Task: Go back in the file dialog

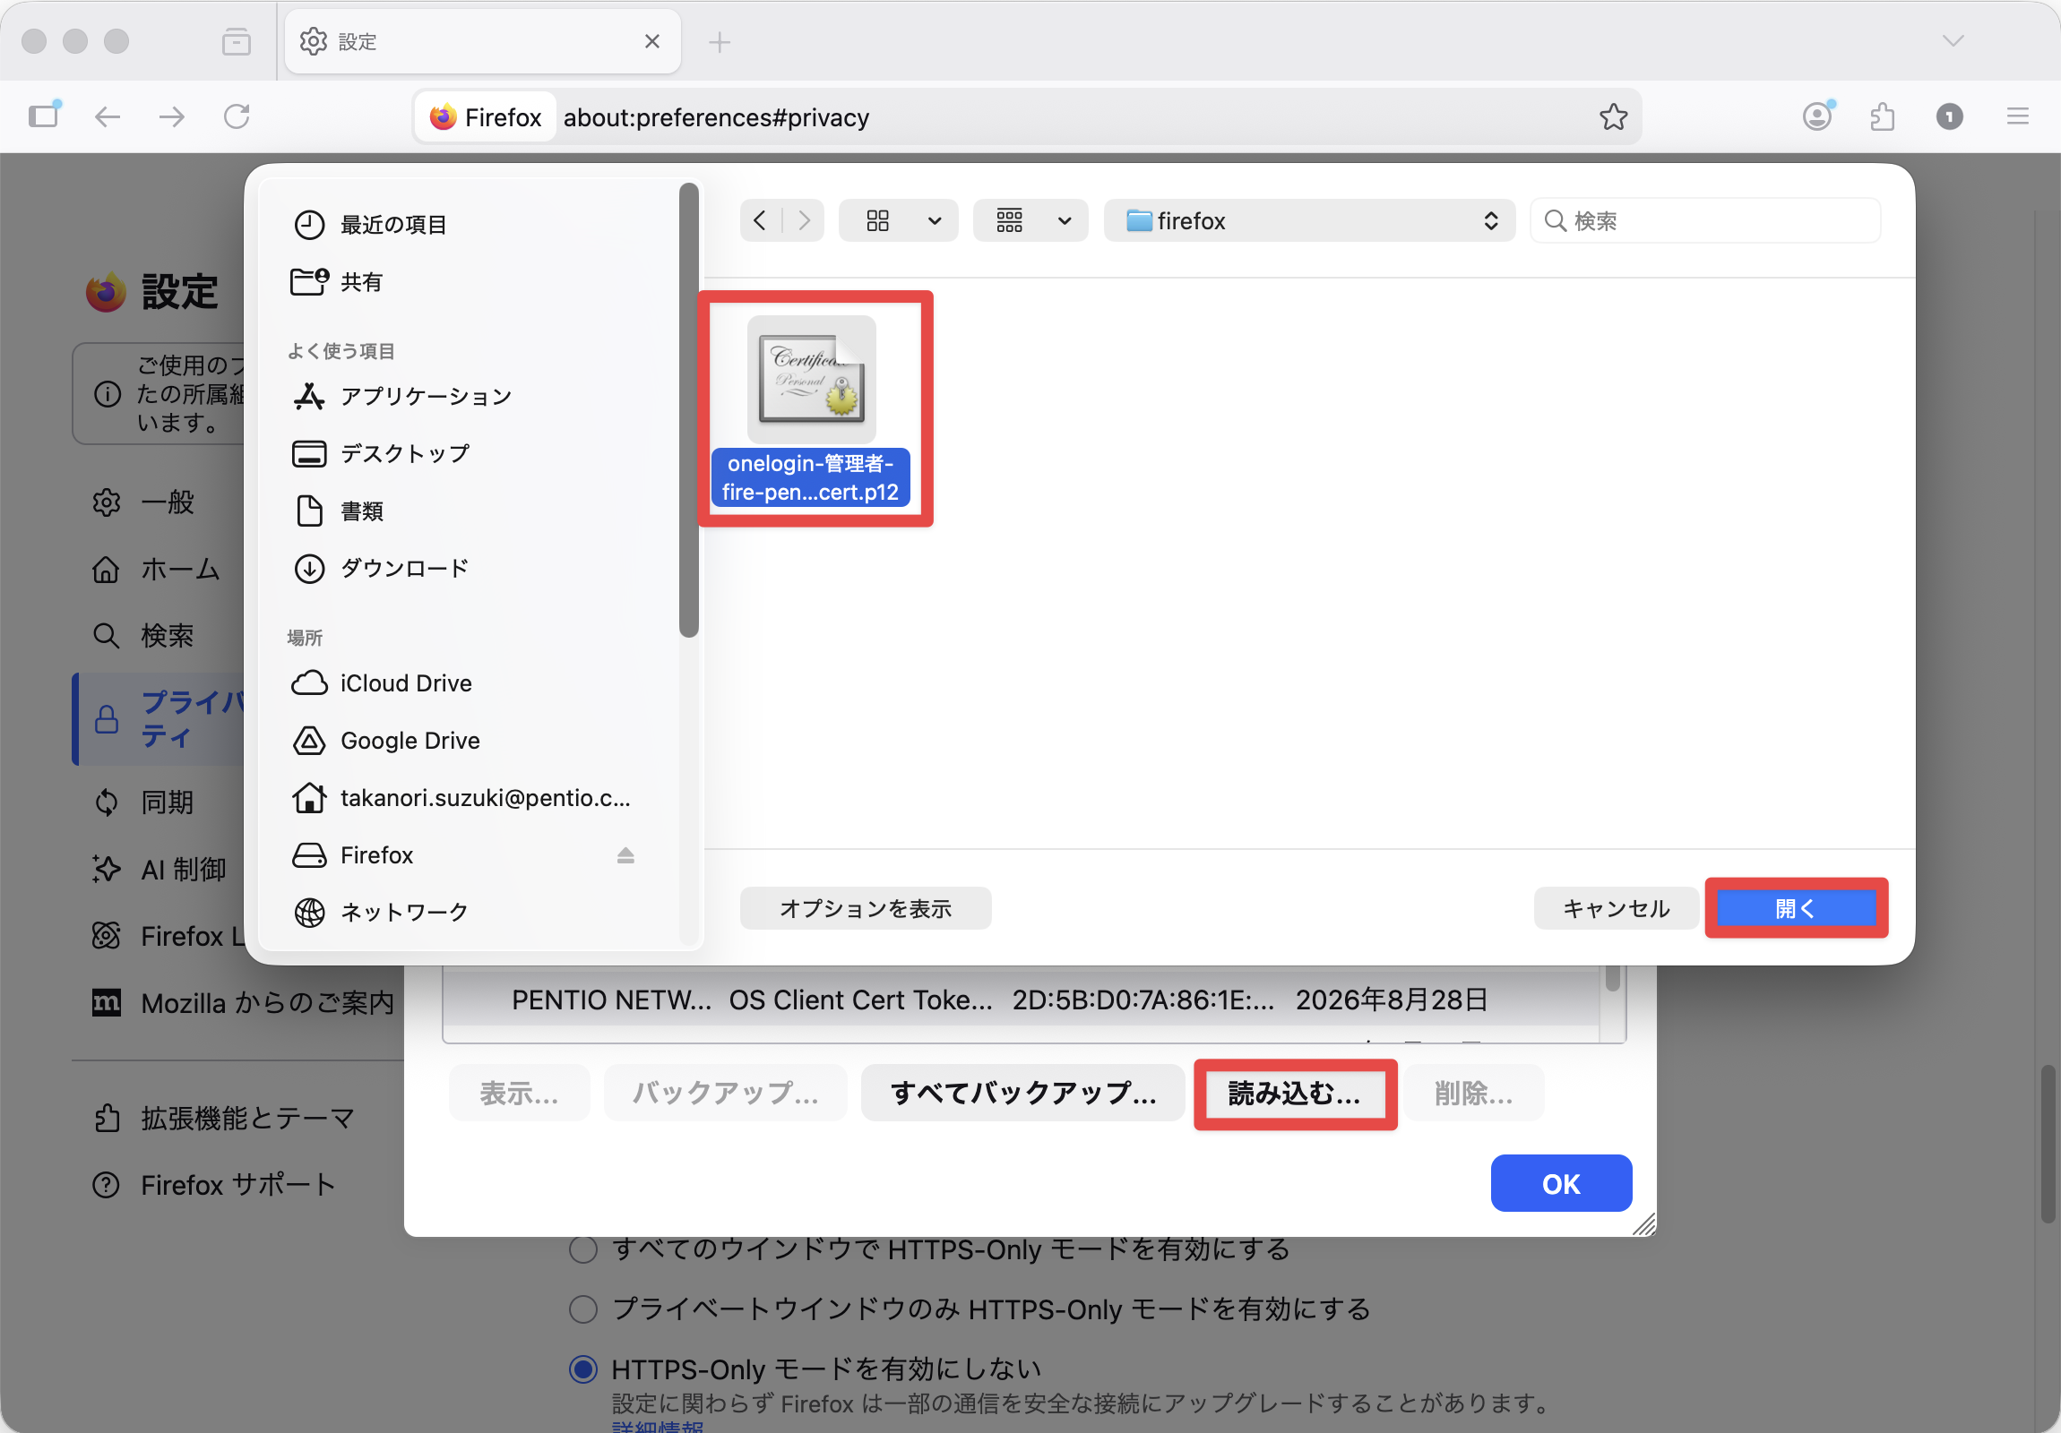Action: 760,220
